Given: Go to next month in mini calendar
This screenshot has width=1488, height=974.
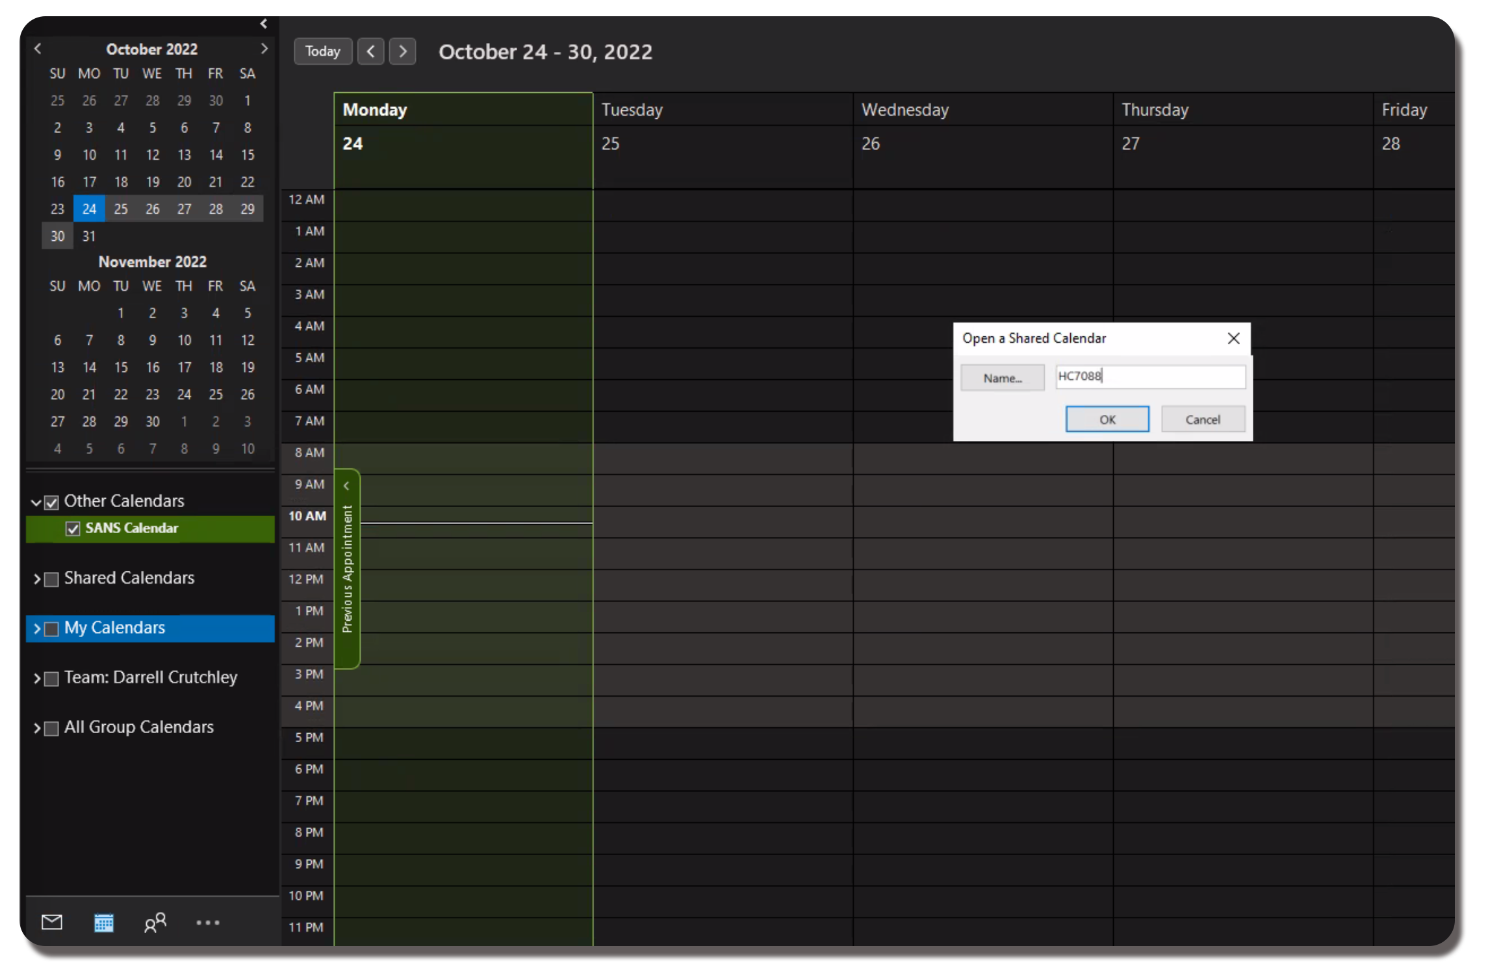Looking at the screenshot, I should coord(264,49).
